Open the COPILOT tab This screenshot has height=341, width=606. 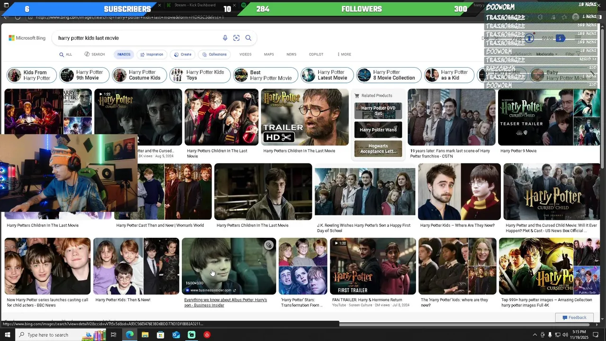pos(316,54)
